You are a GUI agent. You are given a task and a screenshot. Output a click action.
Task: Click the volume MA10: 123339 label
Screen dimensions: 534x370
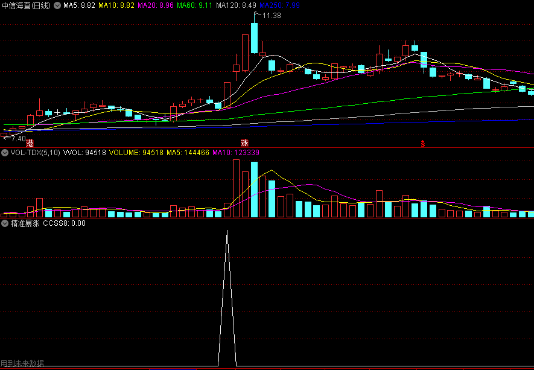(236, 153)
